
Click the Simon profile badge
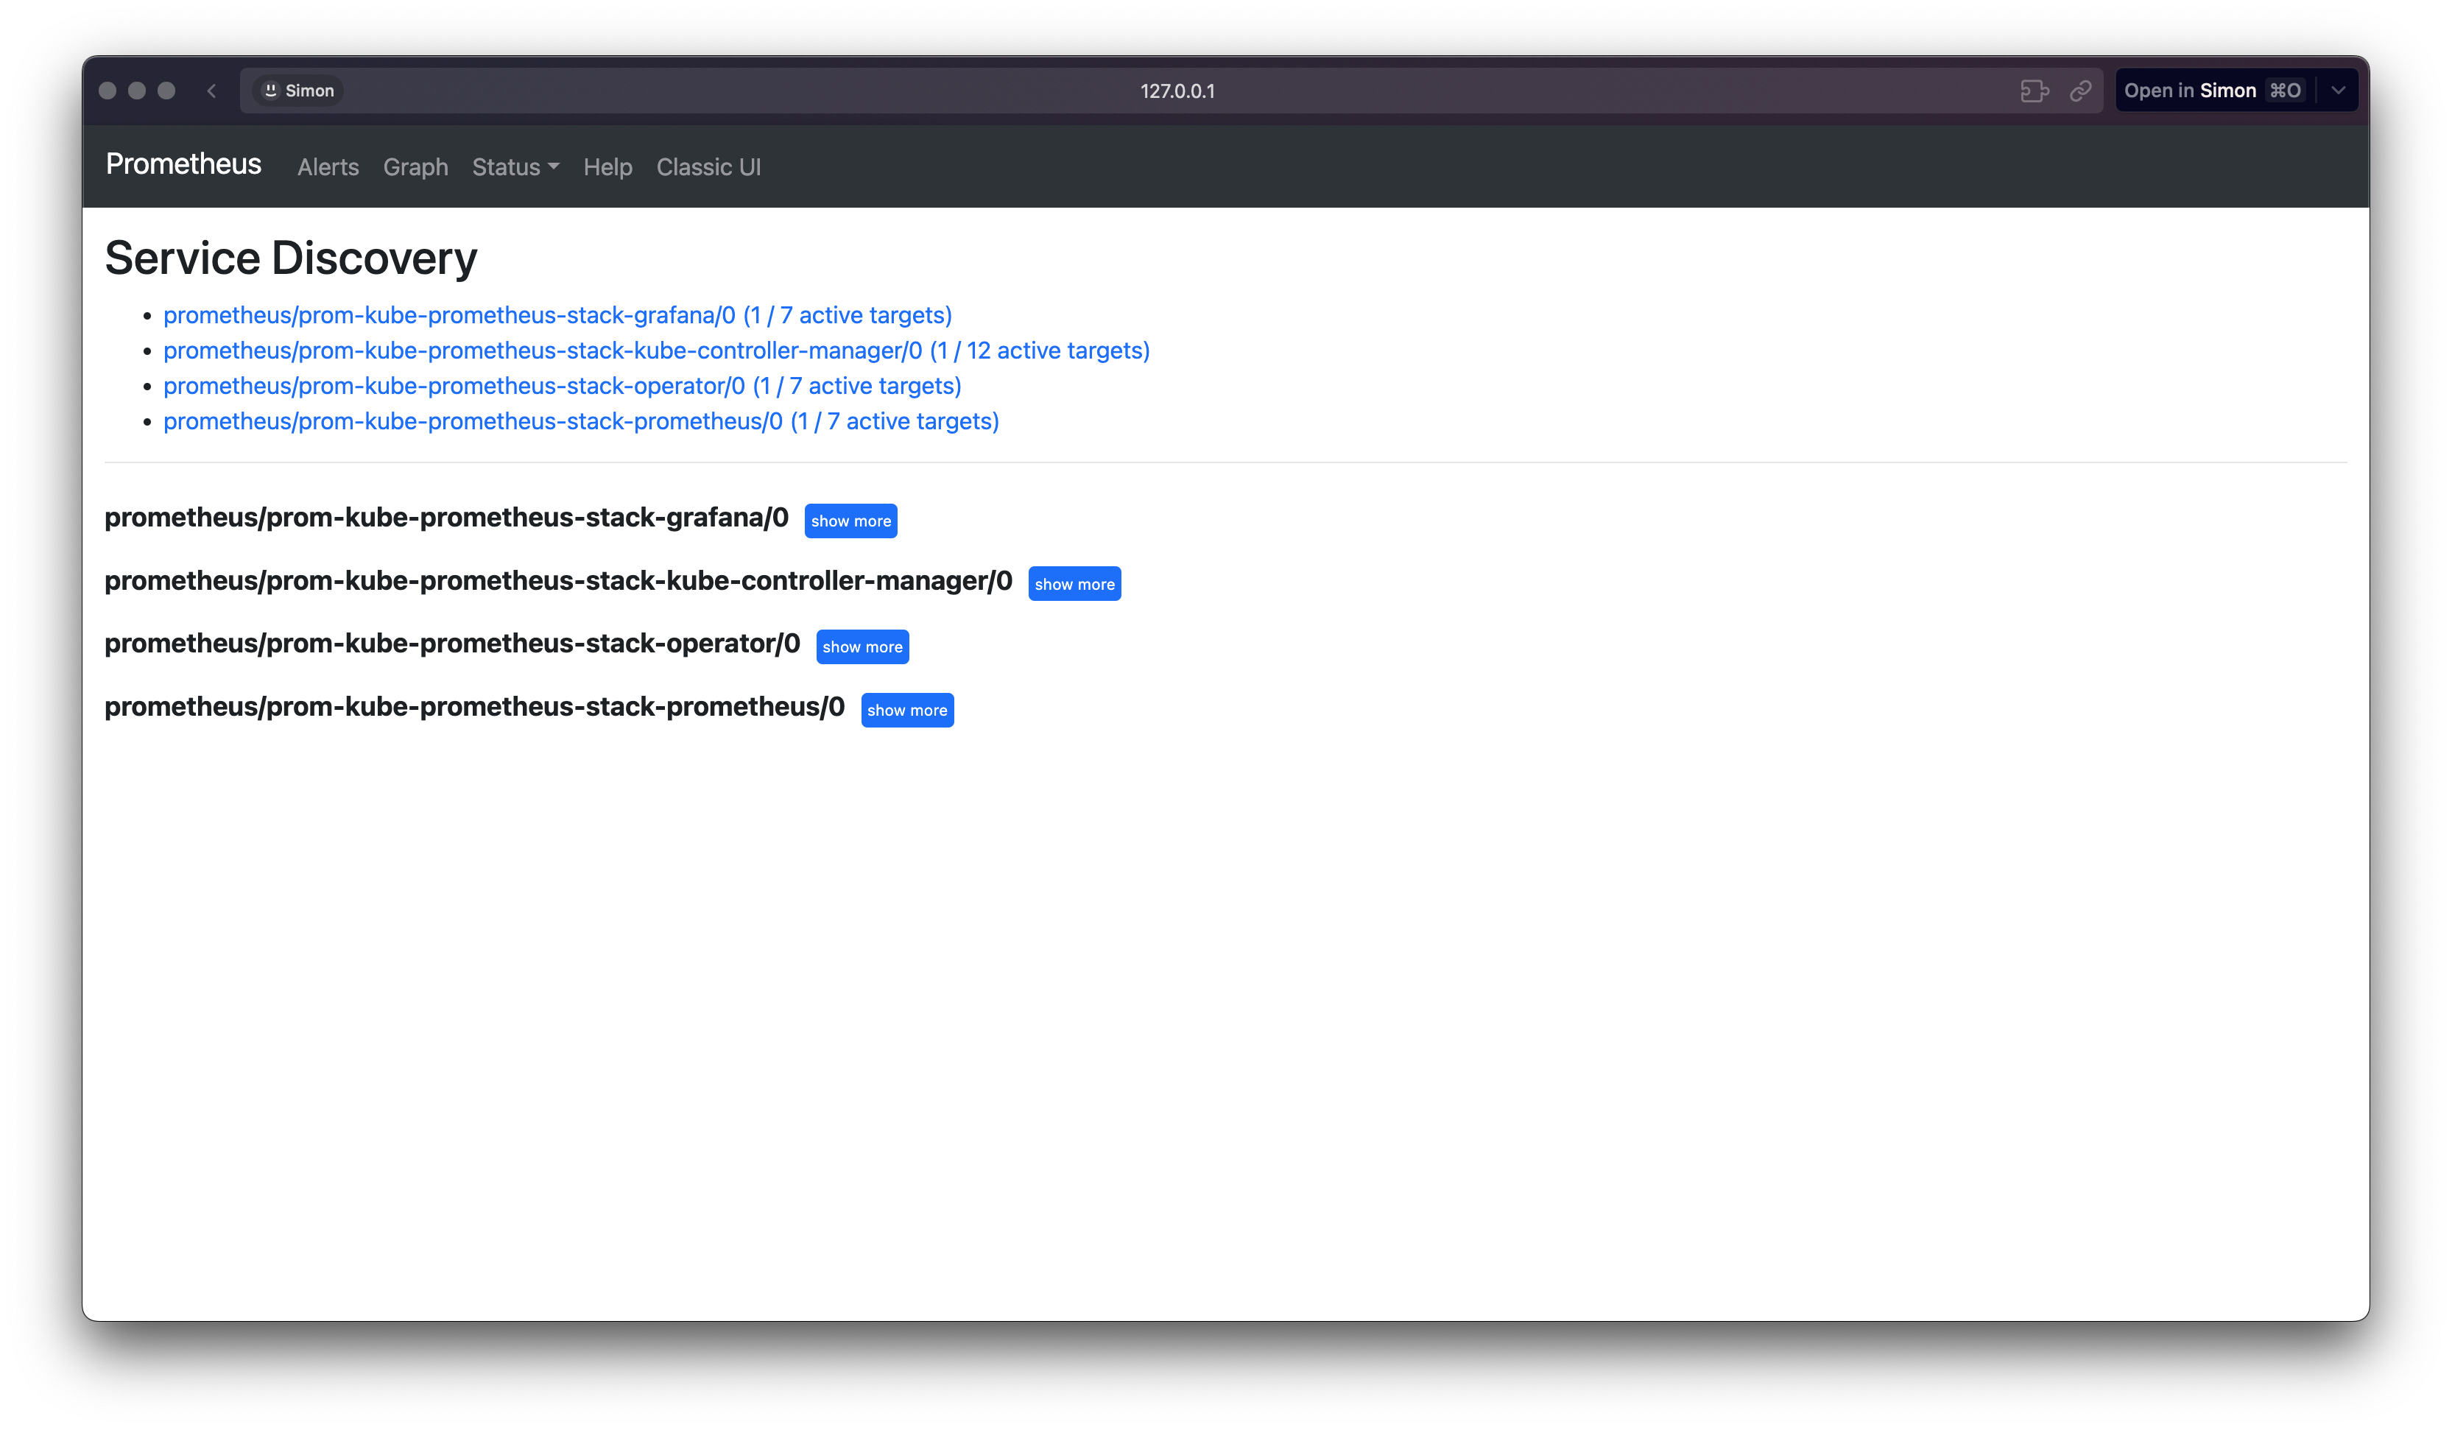pyautogui.click(x=299, y=91)
